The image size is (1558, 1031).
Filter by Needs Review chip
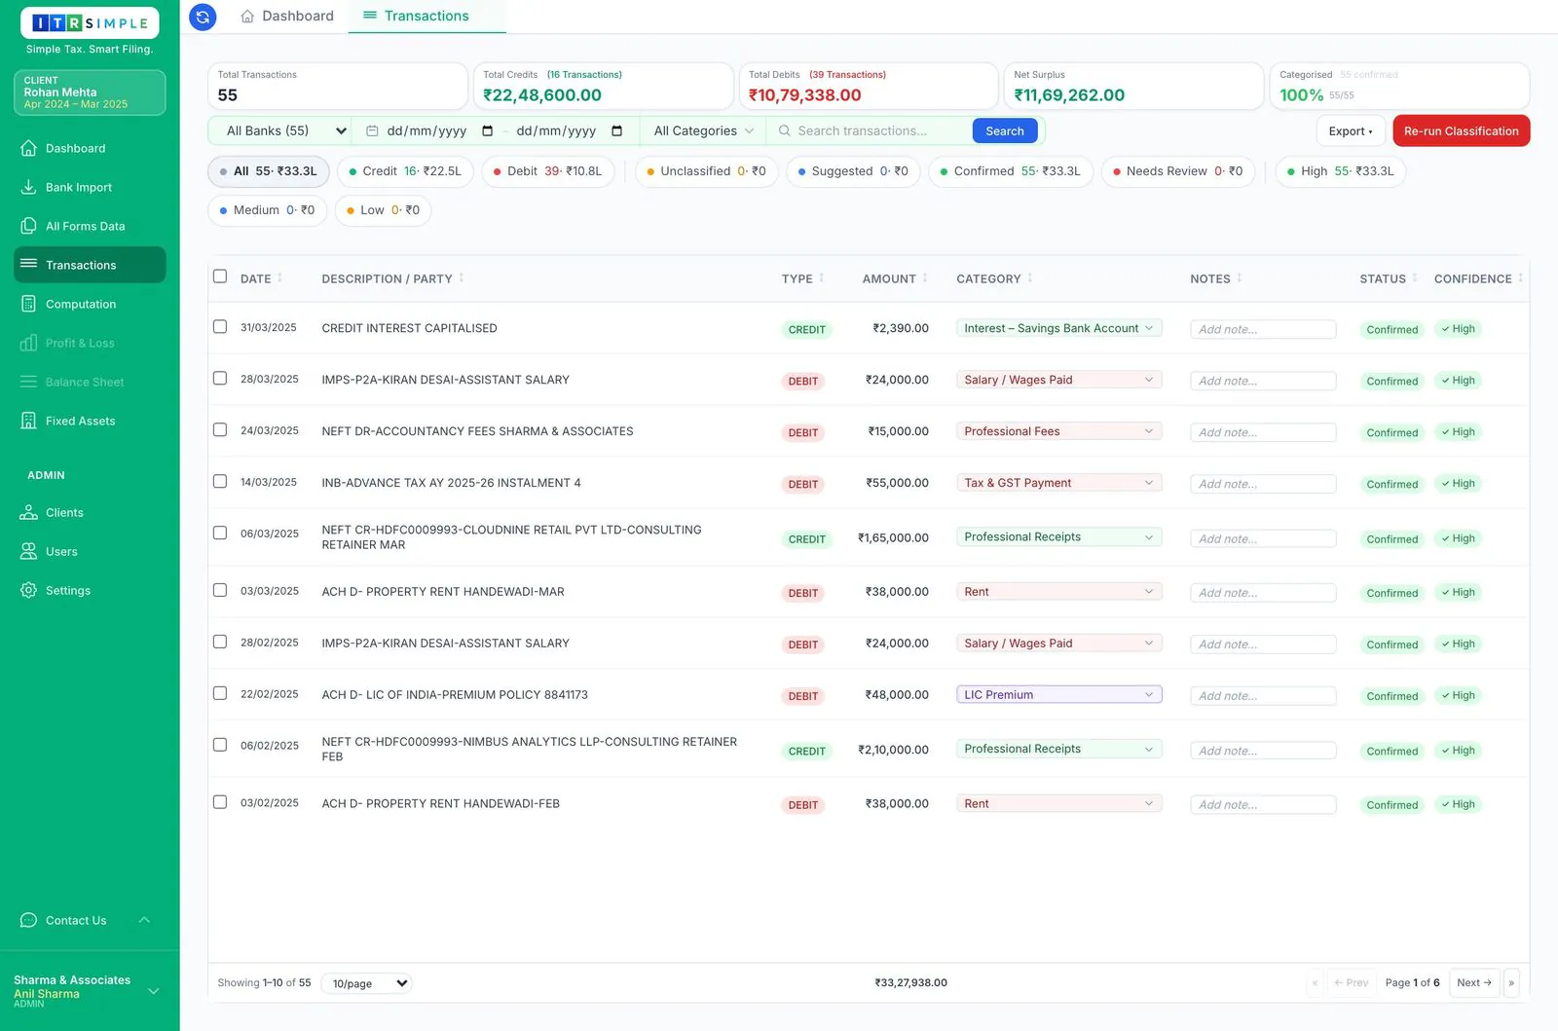coord(1178,171)
